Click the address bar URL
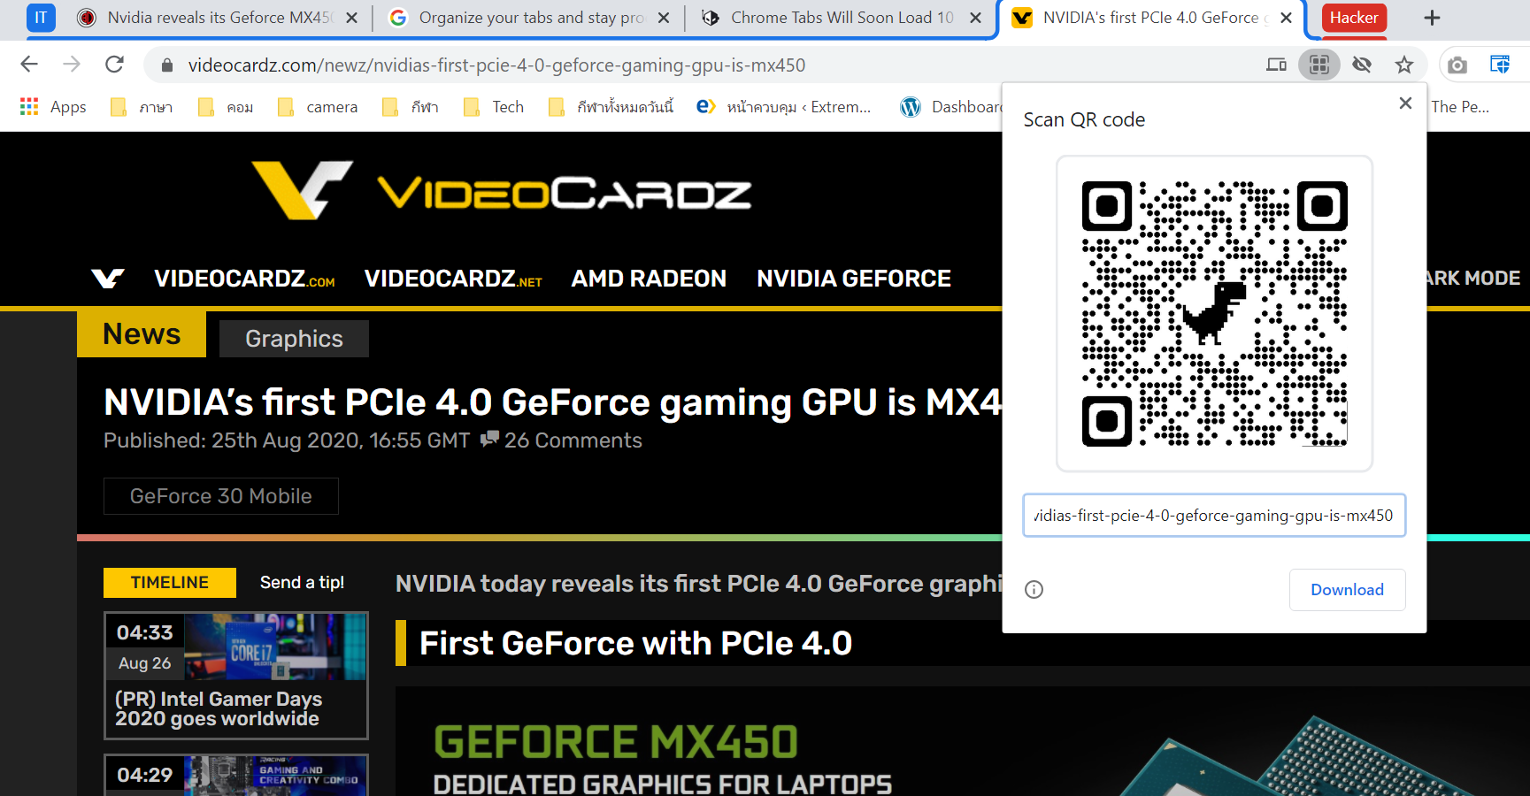 pos(496,65)
